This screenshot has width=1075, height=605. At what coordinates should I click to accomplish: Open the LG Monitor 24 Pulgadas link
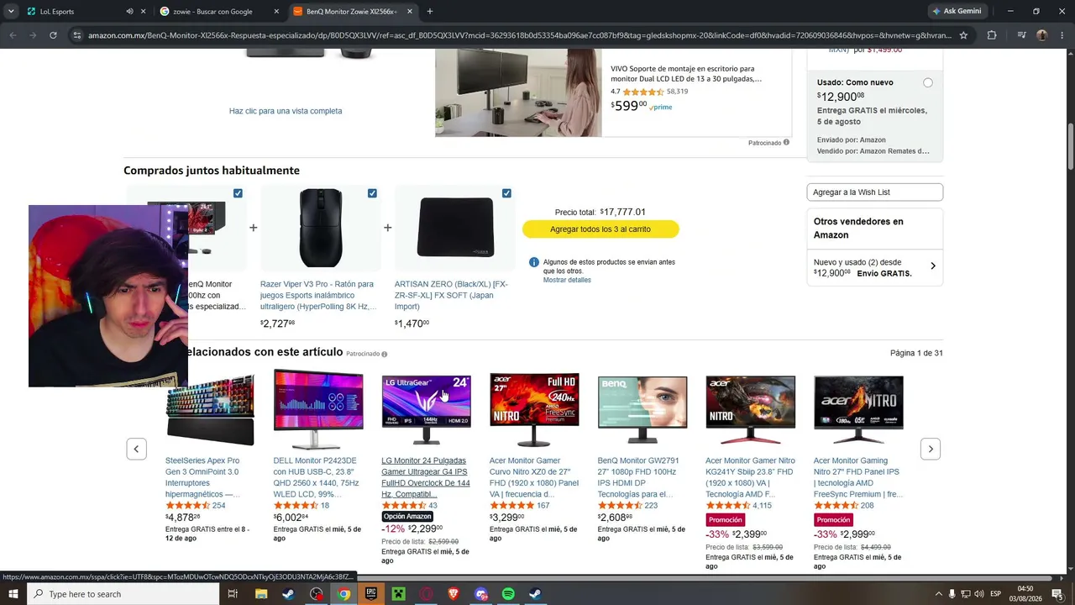426,477
